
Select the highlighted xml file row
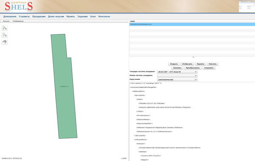[192, 24]
